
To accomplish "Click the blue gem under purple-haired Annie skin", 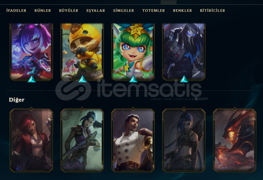I will point(32,79).
